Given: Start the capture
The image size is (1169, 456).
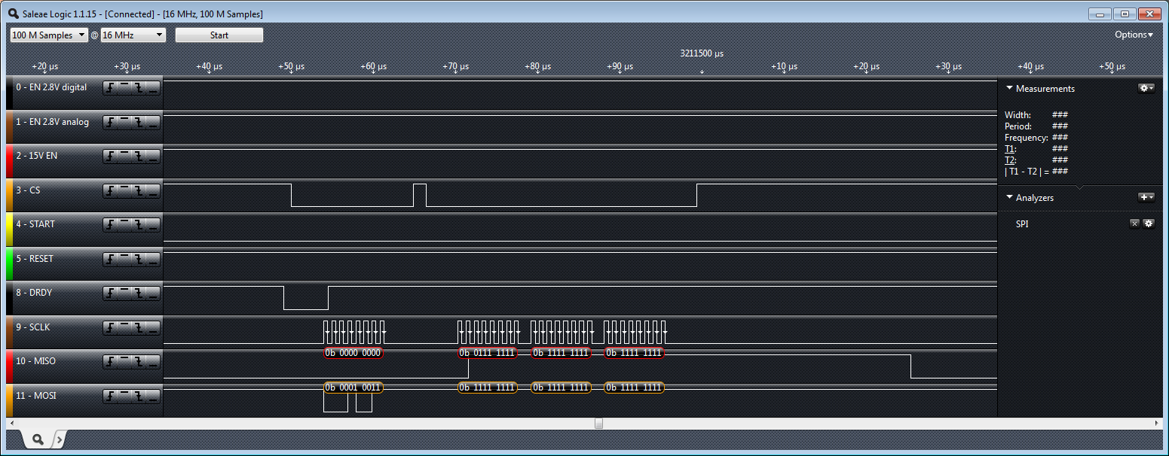Looking at the screenshot, I should (x=219, y=35).
